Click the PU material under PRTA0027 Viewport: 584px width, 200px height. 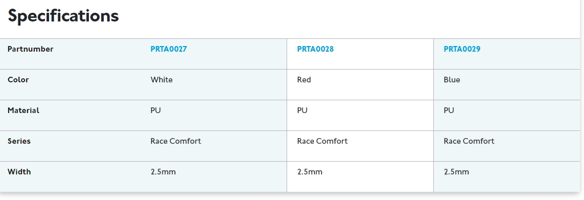click(156, 110)
